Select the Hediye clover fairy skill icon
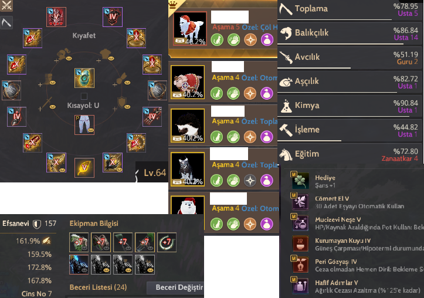Image resolution: width=424 pixels, height=298 pixels. pos(300,181)
